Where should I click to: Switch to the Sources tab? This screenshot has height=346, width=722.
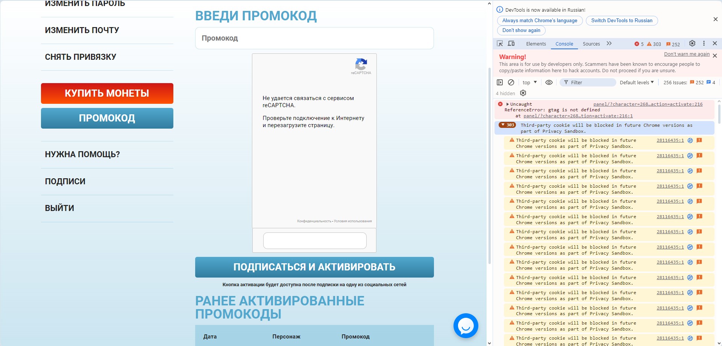click(591, 44)
